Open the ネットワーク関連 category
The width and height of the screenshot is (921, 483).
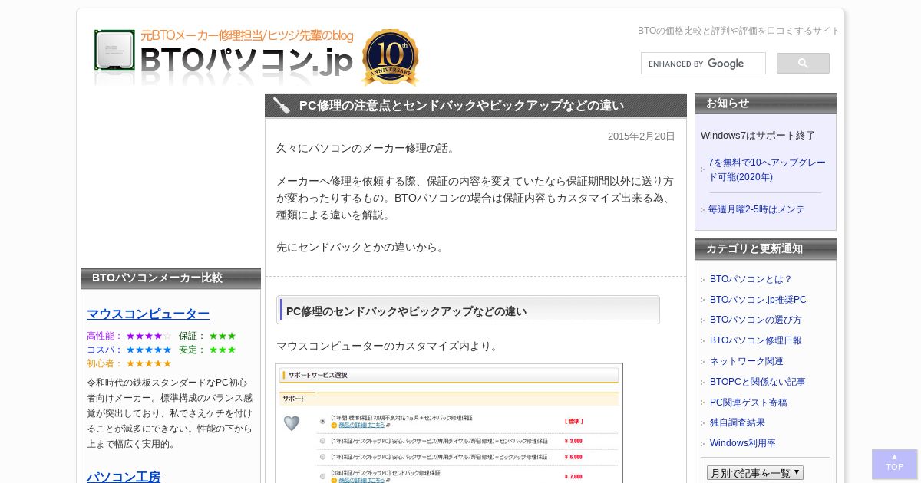pos(747,361)
